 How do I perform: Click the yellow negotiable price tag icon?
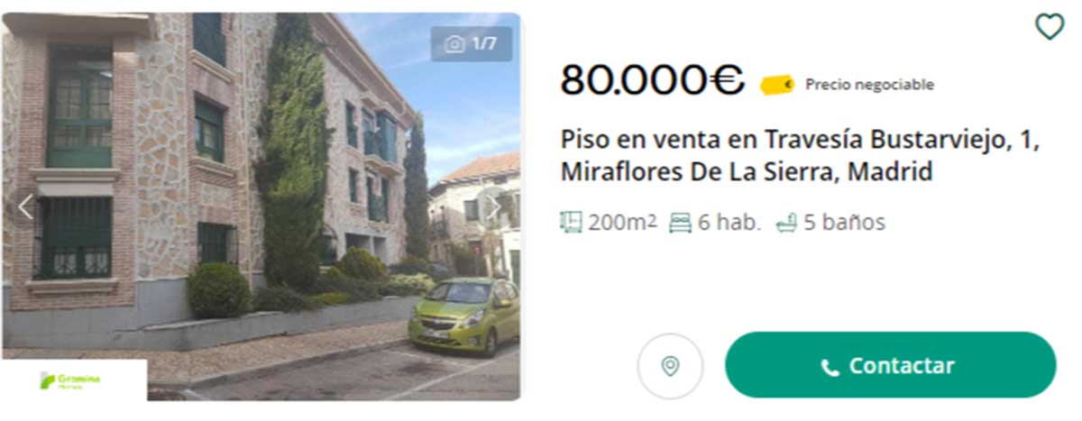(777, 85)
